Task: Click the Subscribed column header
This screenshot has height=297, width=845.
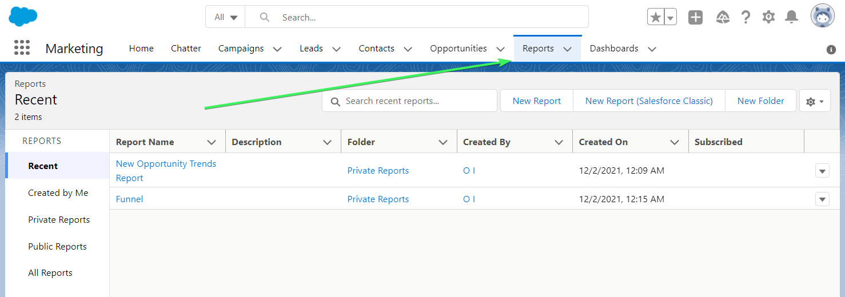Action: (746, 142)
